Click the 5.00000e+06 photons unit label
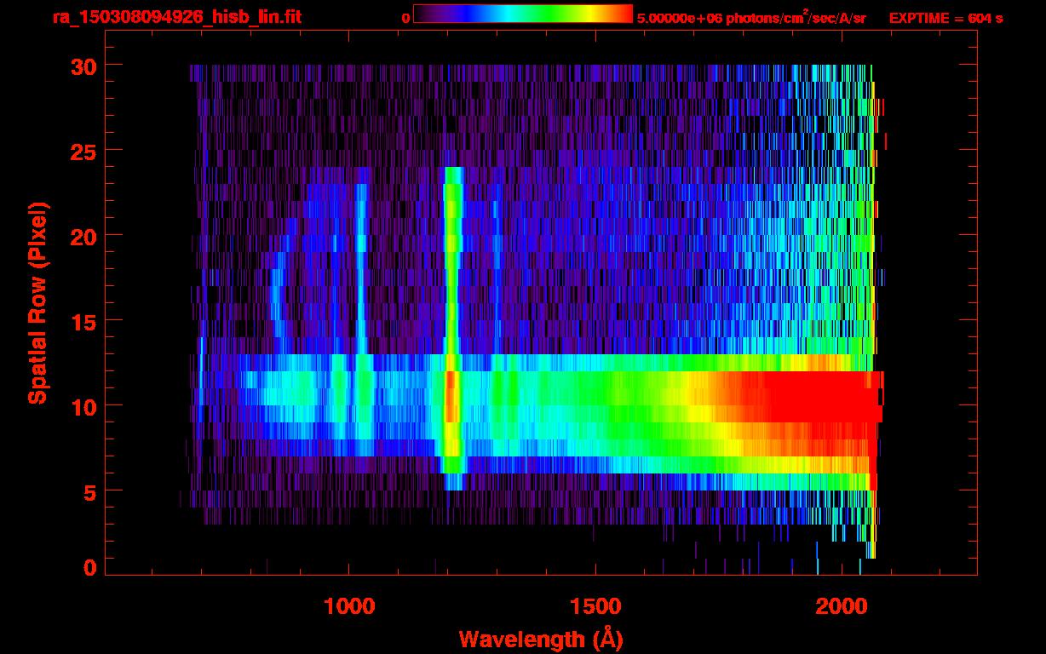The height and width of the screenshot is (654, 1046). tap(751, 17)
